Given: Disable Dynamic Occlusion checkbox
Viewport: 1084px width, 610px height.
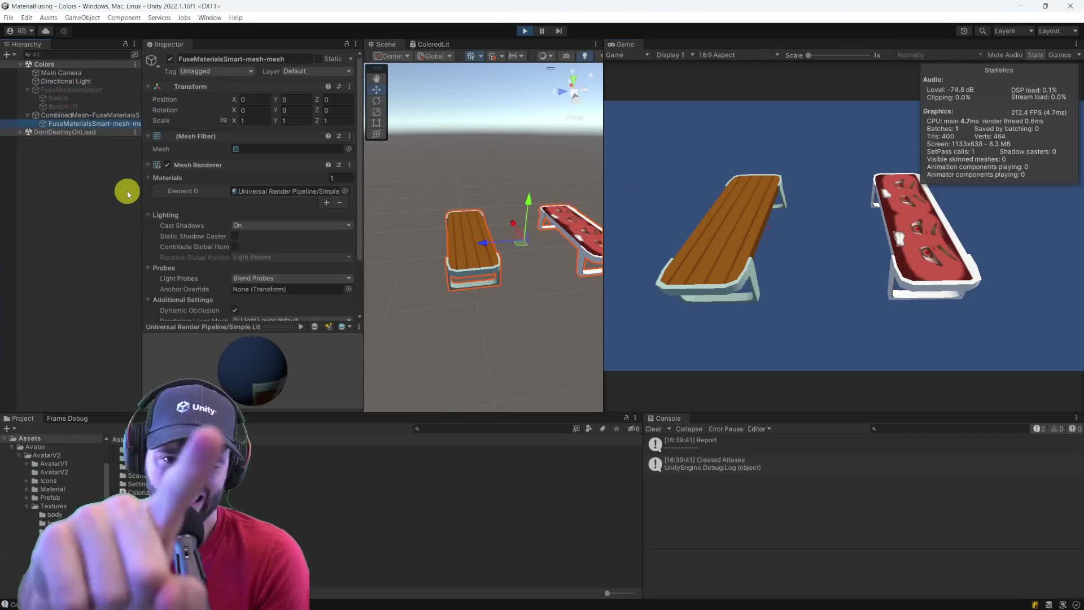Looking at the screenshot, I should tap(235, 310).
